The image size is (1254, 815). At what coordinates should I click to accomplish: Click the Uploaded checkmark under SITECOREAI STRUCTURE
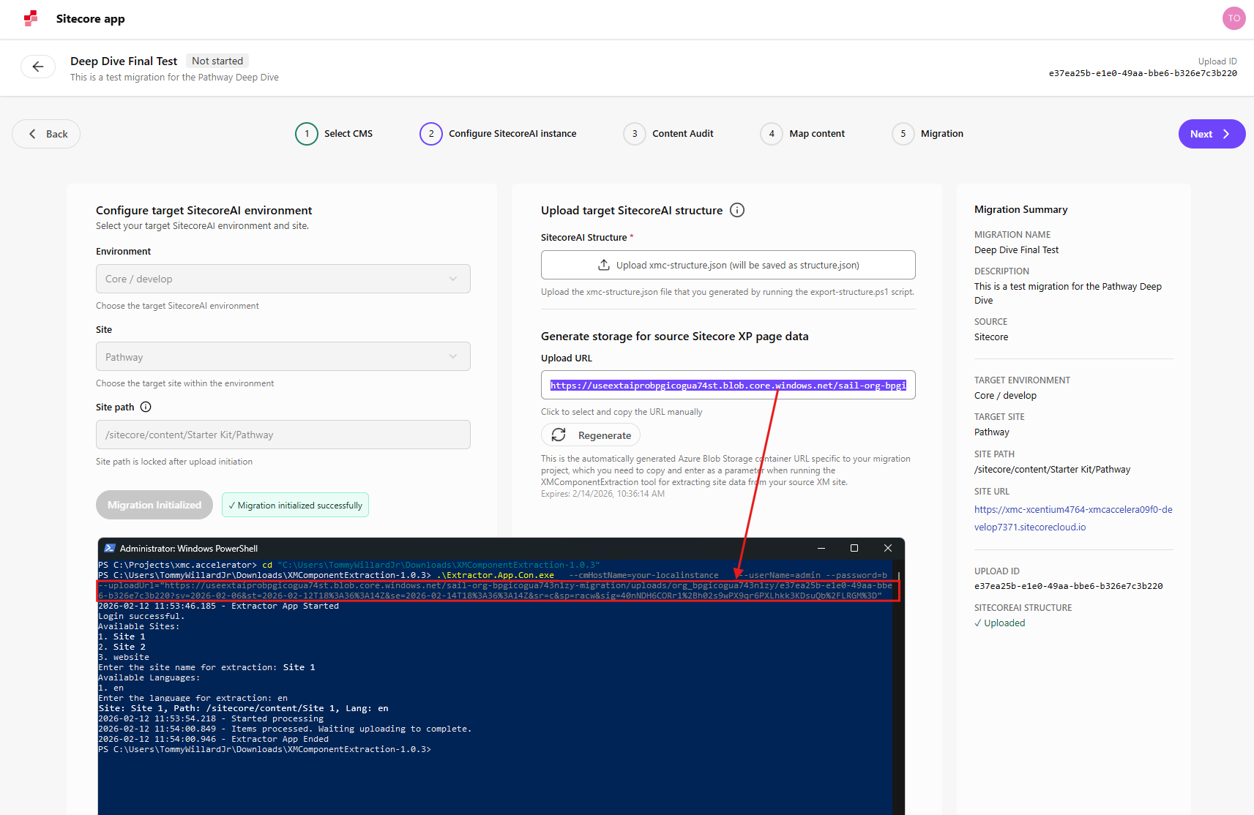(978, 623)
